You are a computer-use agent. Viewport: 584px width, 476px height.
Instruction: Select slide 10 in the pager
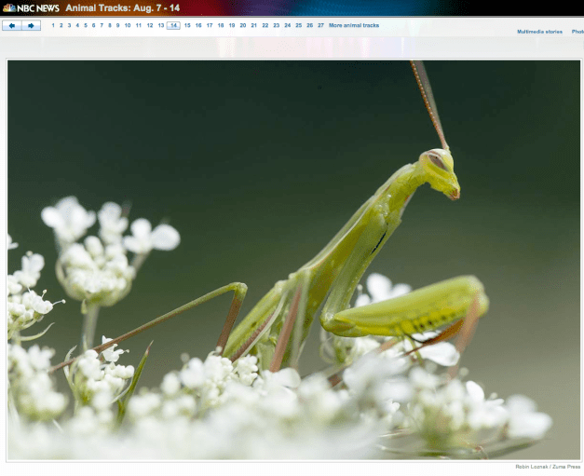(x=128, y=26)
